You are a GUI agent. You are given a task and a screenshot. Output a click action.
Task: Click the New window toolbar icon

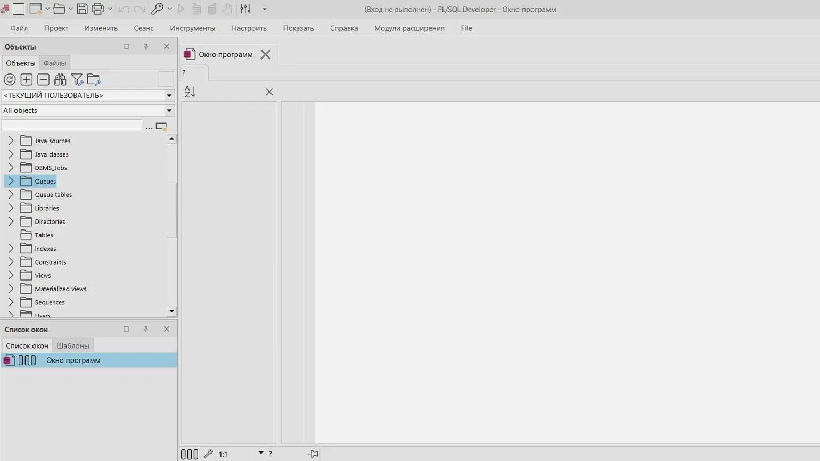[36, 9]
